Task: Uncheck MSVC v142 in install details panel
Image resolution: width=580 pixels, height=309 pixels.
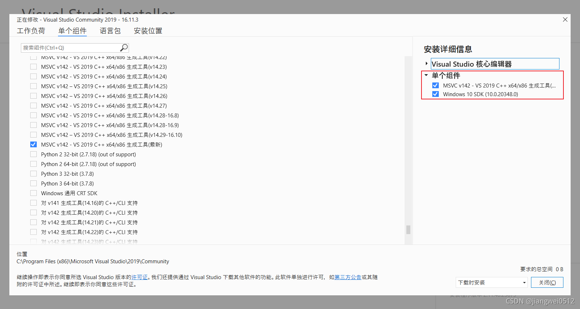Action: (x=436, y=85)
